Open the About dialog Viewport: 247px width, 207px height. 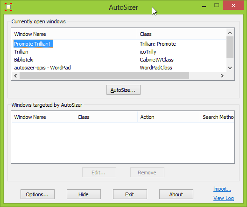pyautogui.click(x=176, y=194)
